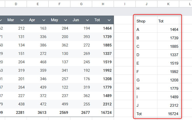192x120 pixels.
Task: Select column E header
Action: pos(38,4)
